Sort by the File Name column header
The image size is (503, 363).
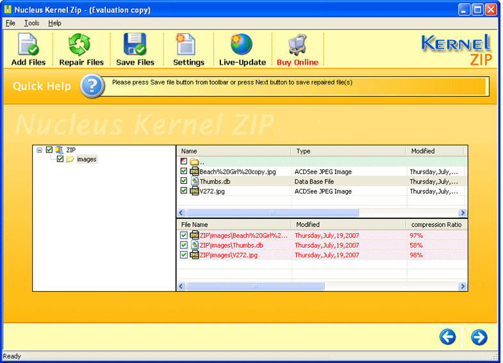coord(234,225)
